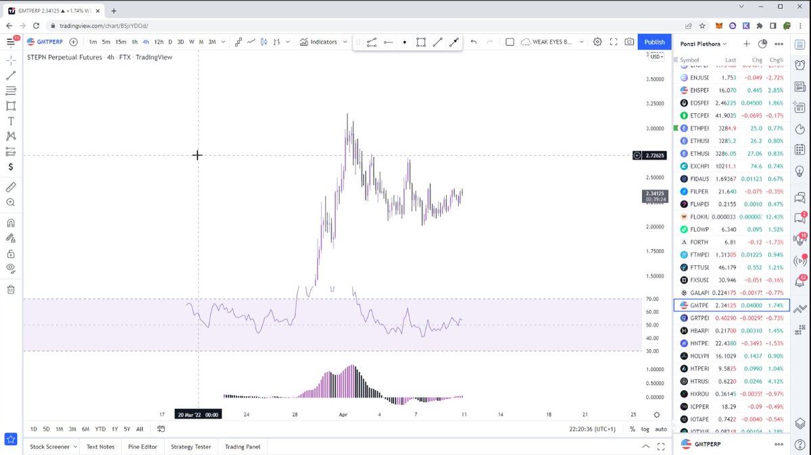Open the Ideas lightbulb panel

point(800,171)
